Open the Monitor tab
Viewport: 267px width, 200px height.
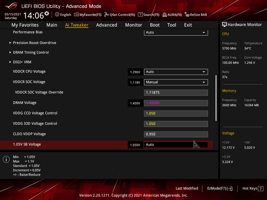pos(133,25)
